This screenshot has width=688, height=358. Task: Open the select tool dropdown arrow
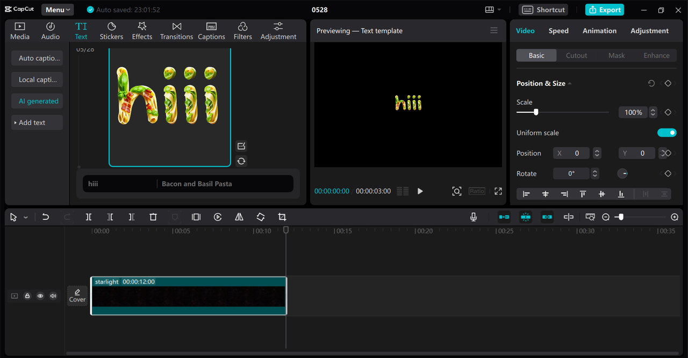coord(26,218)
